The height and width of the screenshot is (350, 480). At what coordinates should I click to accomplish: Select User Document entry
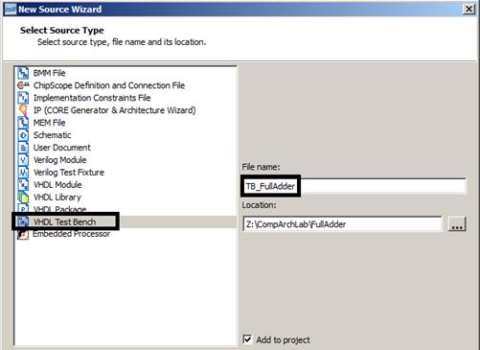tap(61, 148)
